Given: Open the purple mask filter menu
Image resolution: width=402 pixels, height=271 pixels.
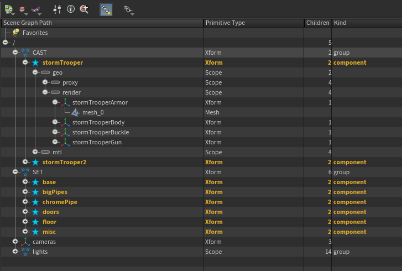Looking at the screenshot, I should tap(35, 10).
